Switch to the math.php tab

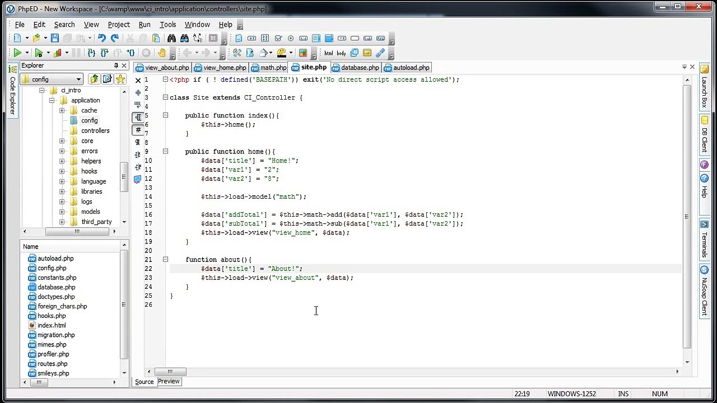pyautogui.click(x=268, y=68)
